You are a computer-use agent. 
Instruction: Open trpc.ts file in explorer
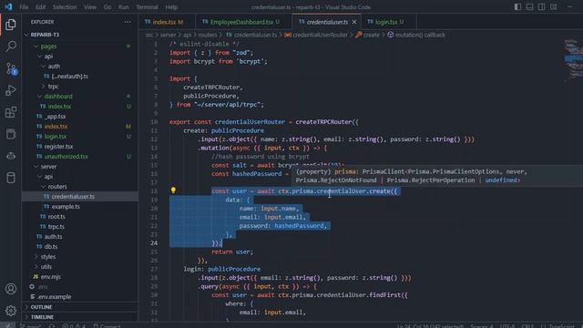click(x=56, y=227)
